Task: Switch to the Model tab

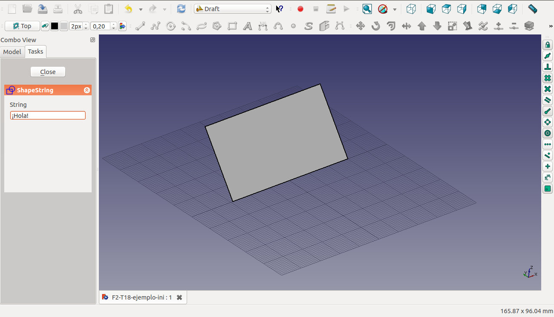Action: (12, 51)
